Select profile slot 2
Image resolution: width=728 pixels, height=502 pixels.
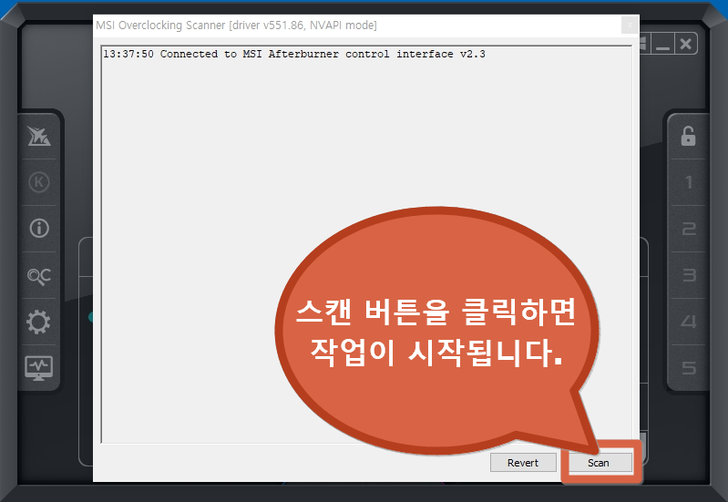point(689,229)
